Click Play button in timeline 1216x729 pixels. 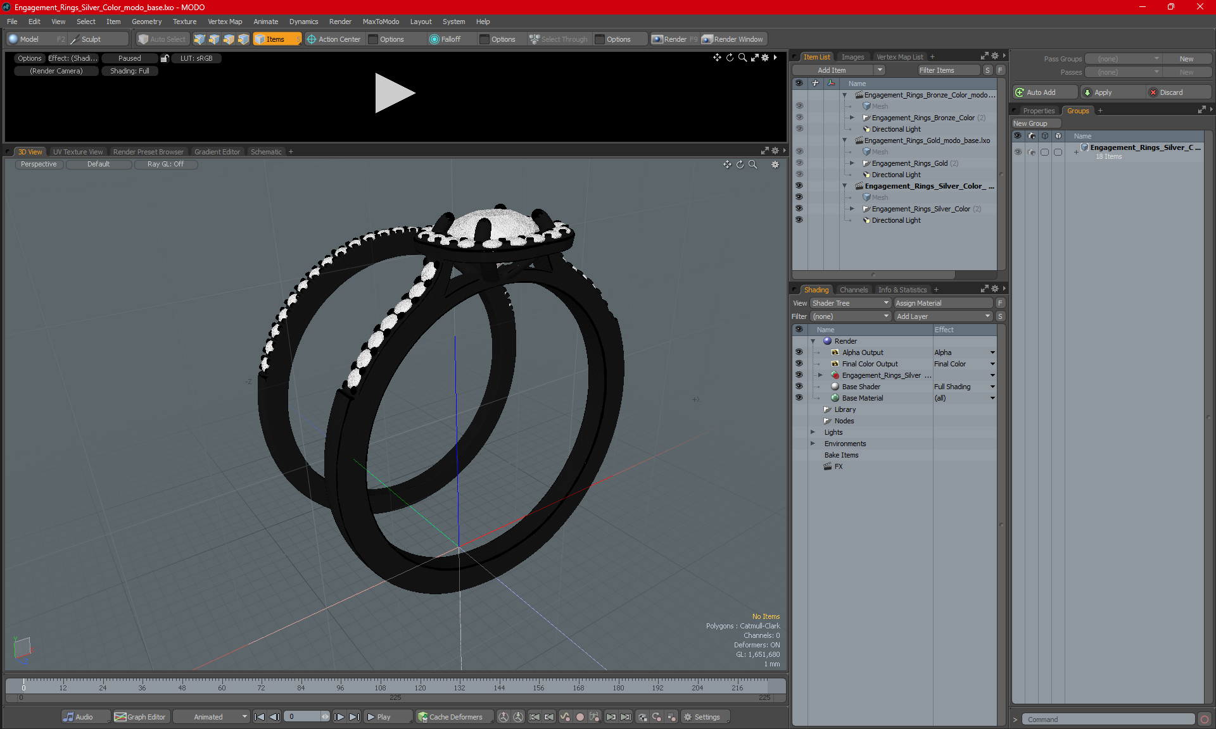pyautogui.click(x=388, y=717)
